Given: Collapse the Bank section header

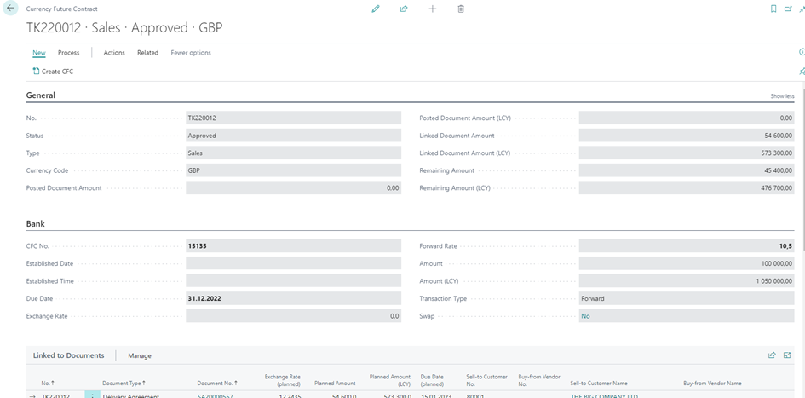Looking at the screenshot, I should (36, 223).
